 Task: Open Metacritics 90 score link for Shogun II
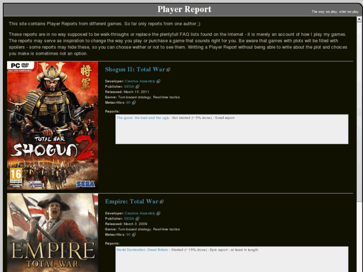(128, 102)
